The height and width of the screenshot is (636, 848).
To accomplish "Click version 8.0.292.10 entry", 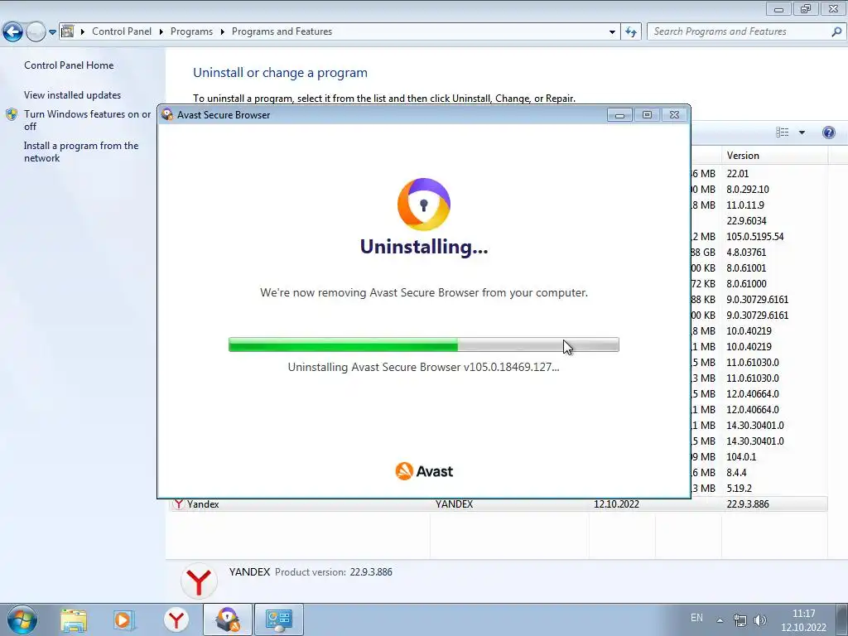I will point(748,190).
